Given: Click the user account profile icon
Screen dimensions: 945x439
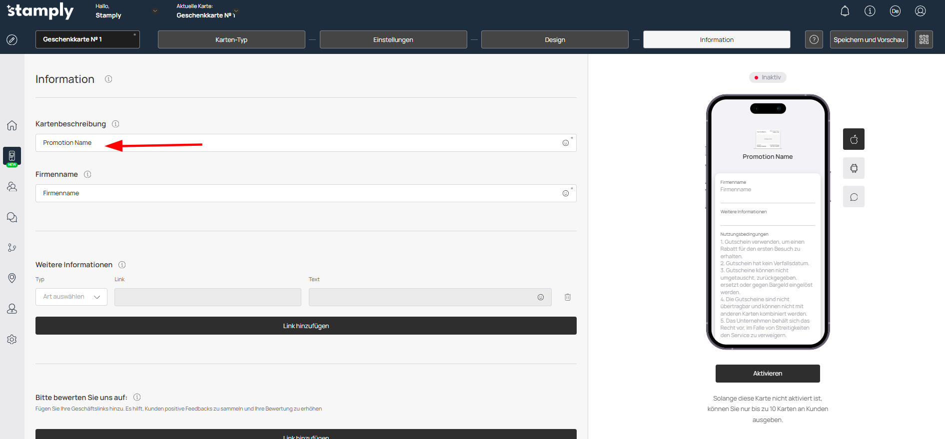Looking at the screenshot, I should click(920, 11).
